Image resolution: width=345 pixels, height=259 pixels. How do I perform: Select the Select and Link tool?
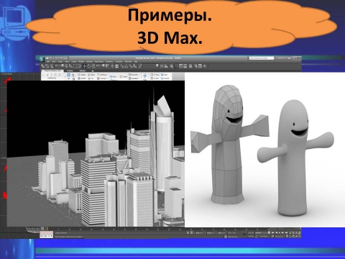pyautogui.click(x=42, y=66)
